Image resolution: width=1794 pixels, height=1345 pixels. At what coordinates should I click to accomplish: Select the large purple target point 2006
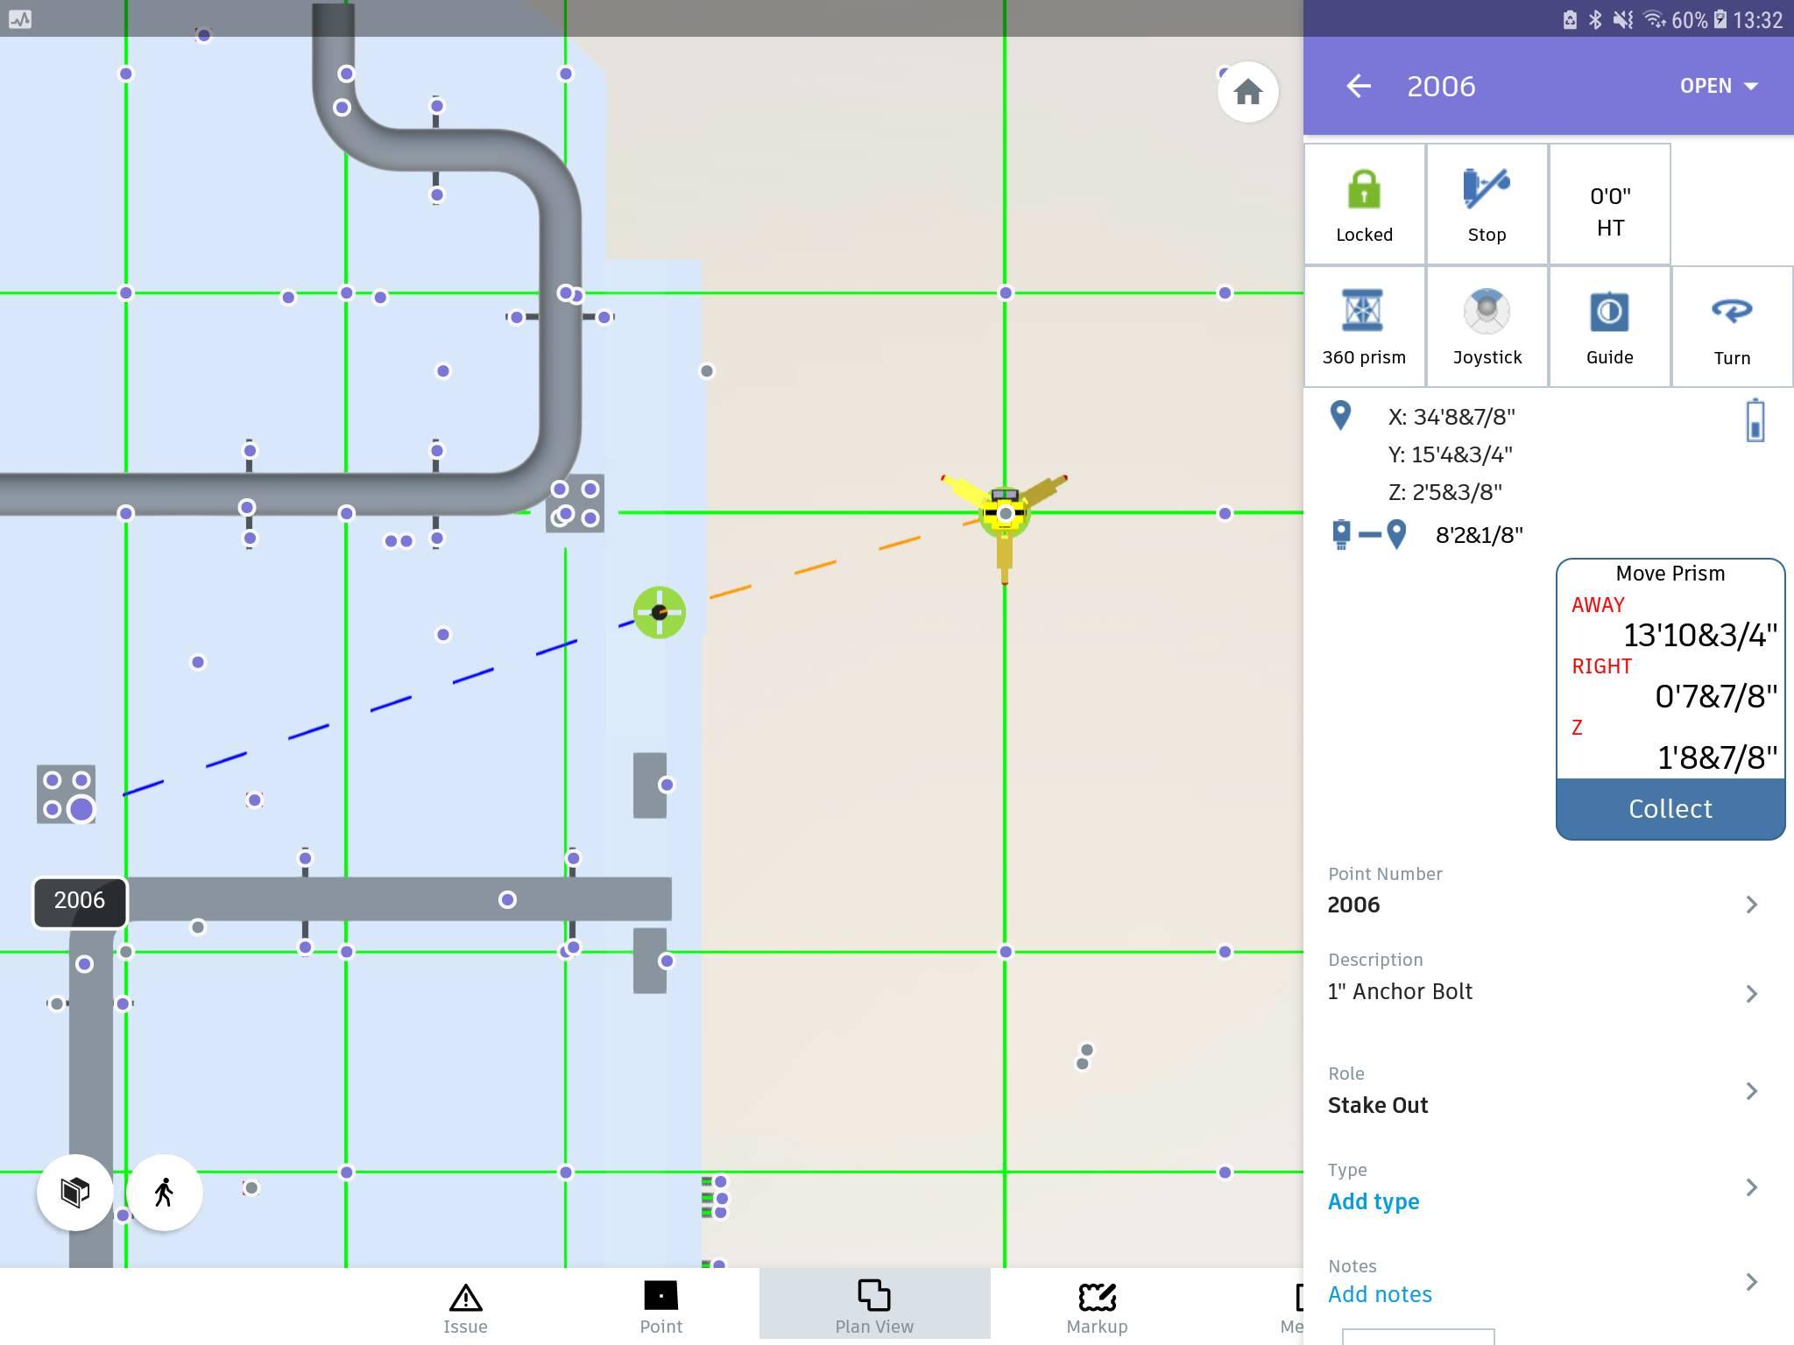pyautogui.click(x=81, y=809)
